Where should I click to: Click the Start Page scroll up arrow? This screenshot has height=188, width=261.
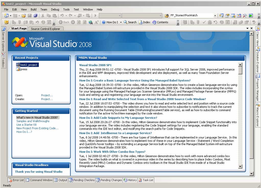point(251,34)
